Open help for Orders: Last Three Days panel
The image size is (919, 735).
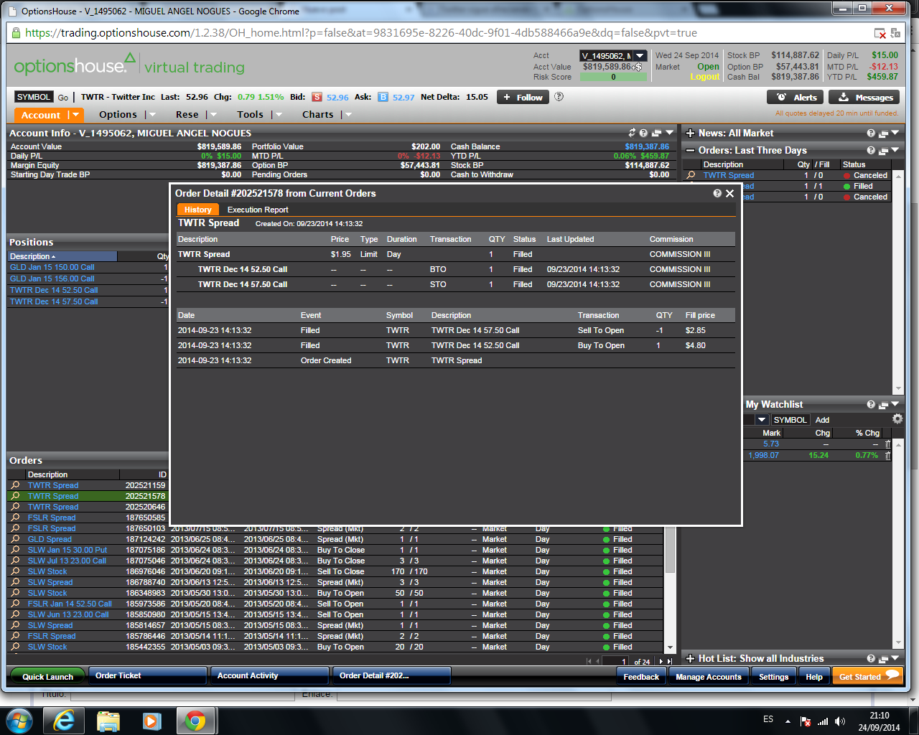(x=871, y=150)
